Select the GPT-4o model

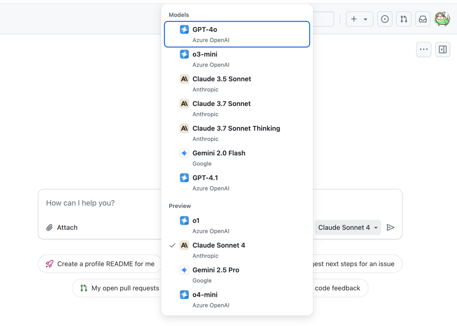pyautogui.click(x=237, y=34)
